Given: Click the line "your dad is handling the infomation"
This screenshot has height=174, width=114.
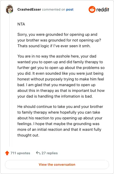Looking at the screenshot, I should point(55,96).
